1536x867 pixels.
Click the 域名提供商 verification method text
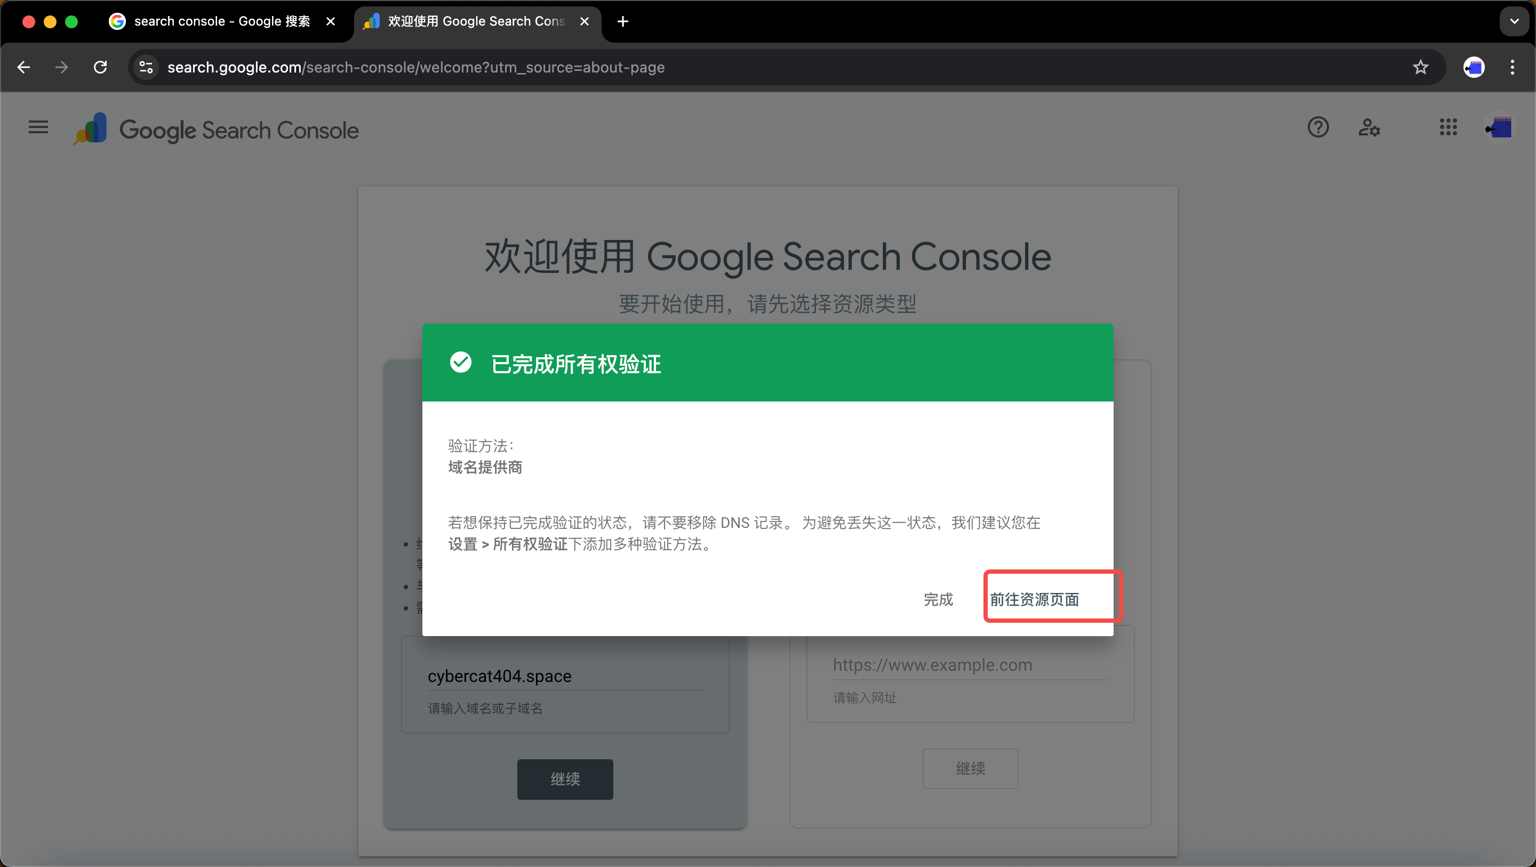(x=485, y=468)
